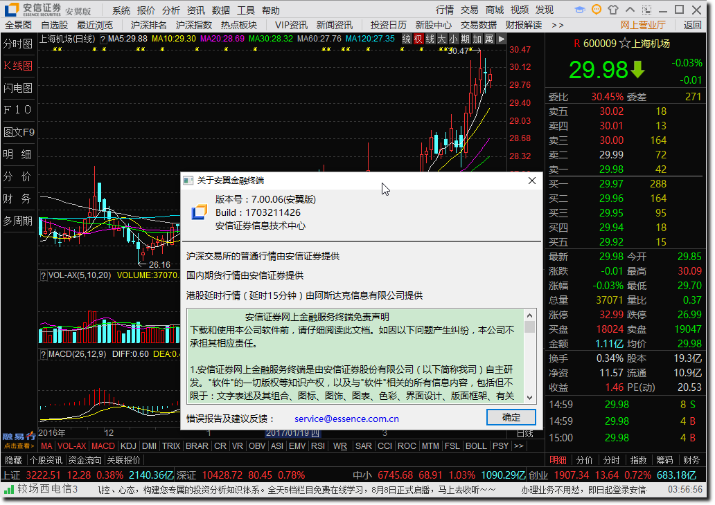Close the 关于安翼金融终端 dialog
This screenshot has width=715, height=505.
pyautogui.click(x=531, y=181)
